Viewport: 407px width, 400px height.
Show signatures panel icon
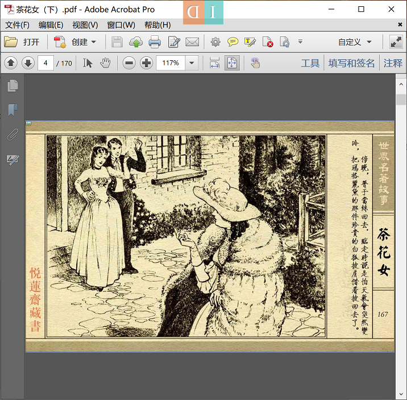[x=13, y=159]
